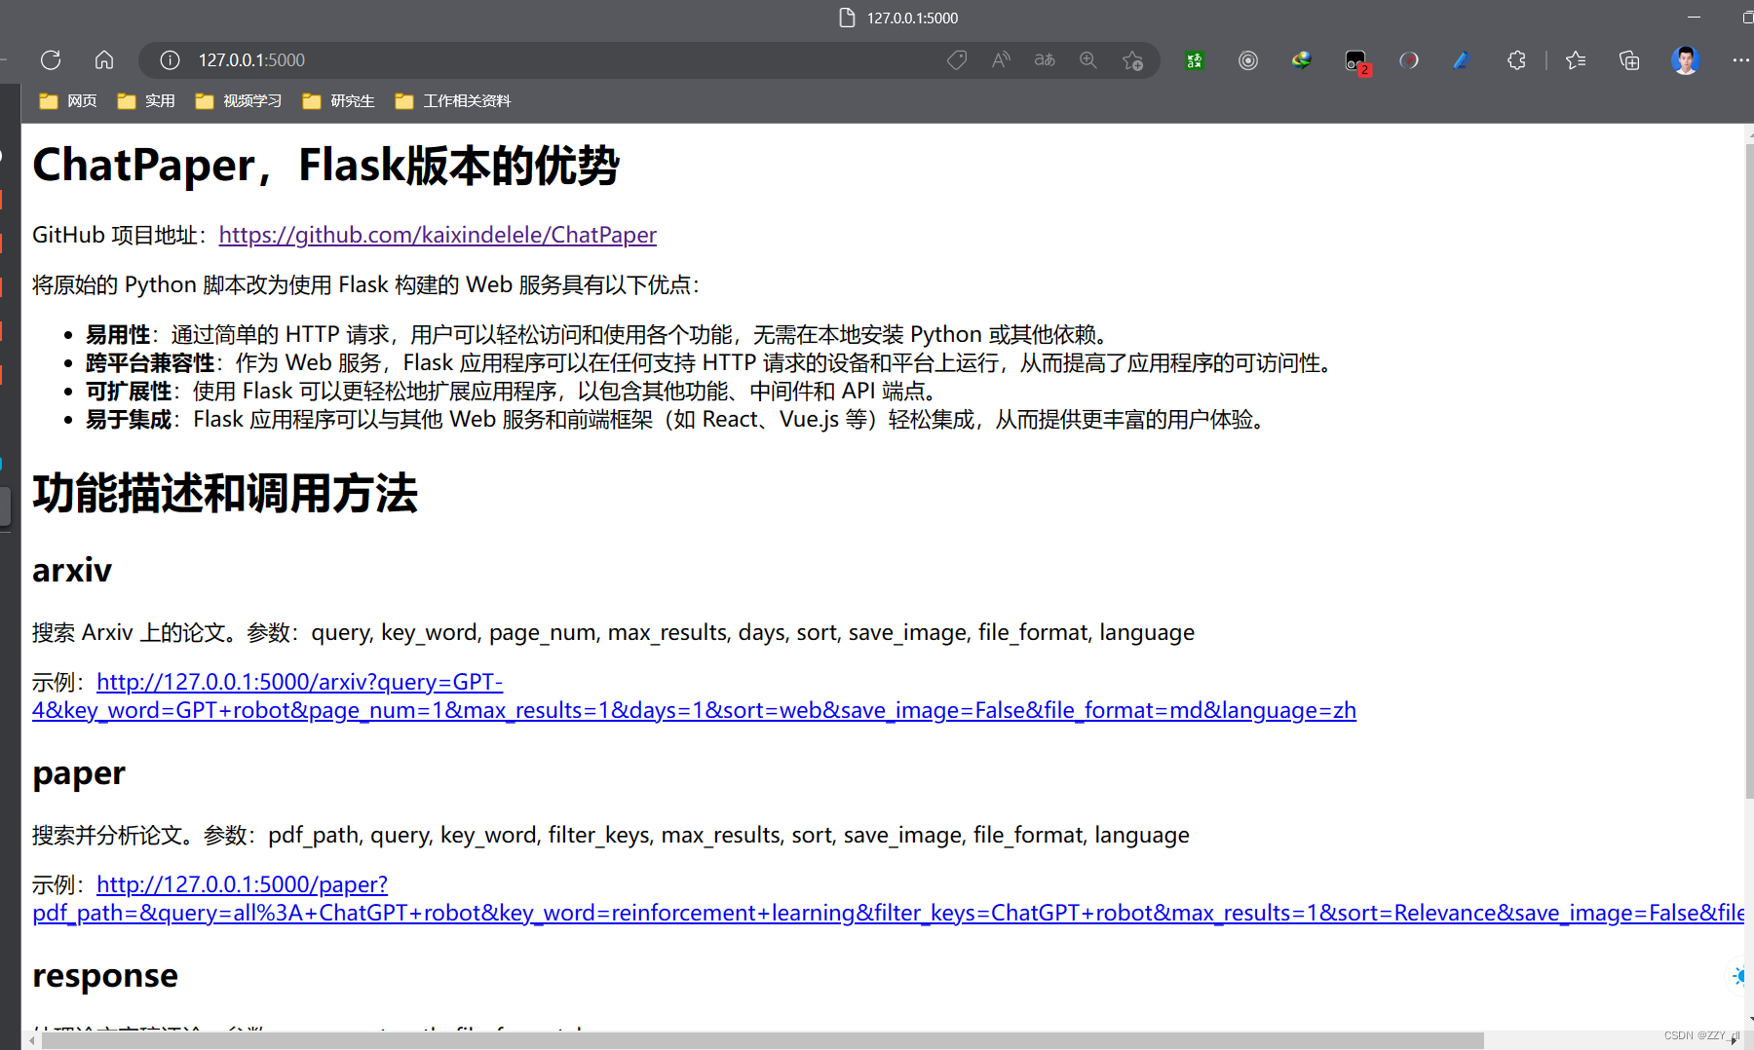The width and height of the screenshot is (1754, 1050).
Task: Click the bold '可扩展性' bullet text
Action: (x=129, y=392)
